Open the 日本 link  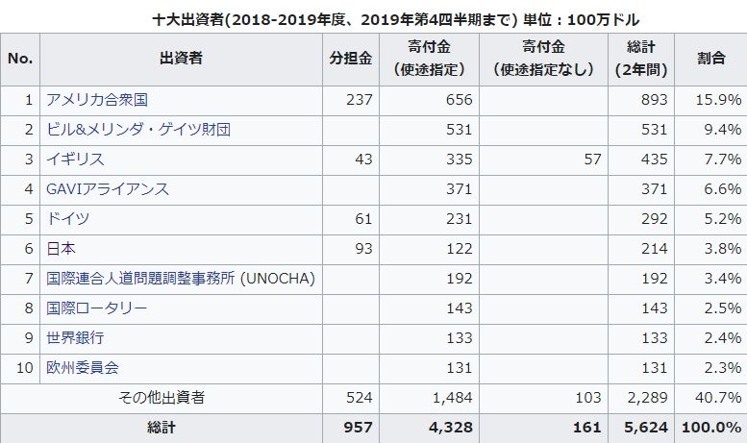(61, 249)
